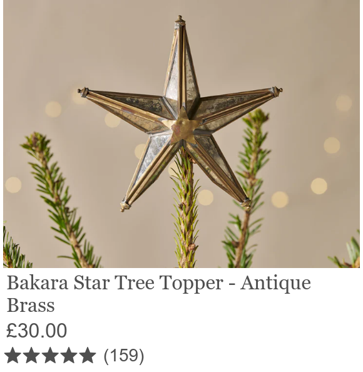Click the right fir branch in the photo

pos(248,190)
